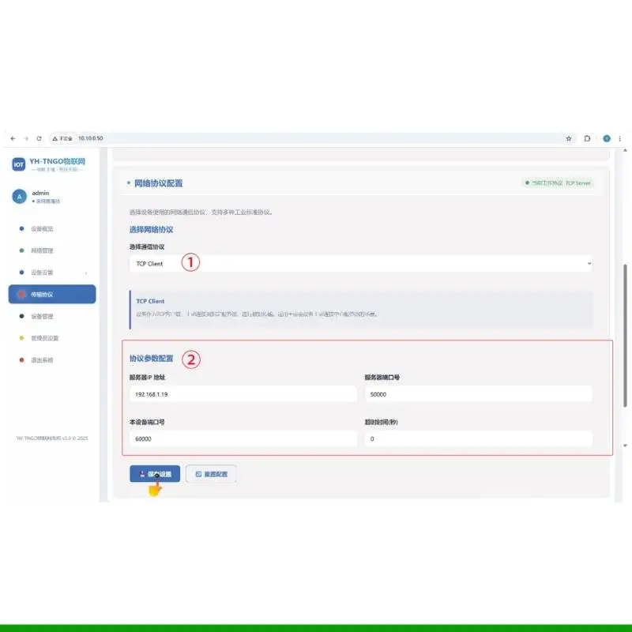Click the server port field 50000
Image resolution: width=632 pixels, height=632 pixels.
pos(479,394)
